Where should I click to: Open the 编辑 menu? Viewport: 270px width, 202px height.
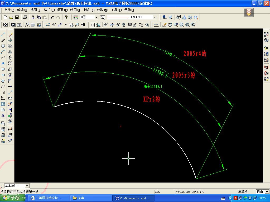(23, 10)
